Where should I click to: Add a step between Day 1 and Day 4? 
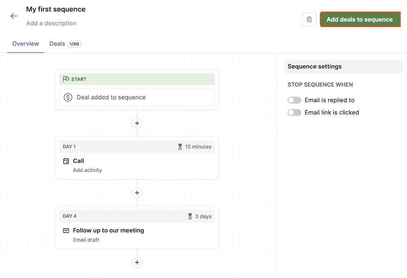coord(137,193)
